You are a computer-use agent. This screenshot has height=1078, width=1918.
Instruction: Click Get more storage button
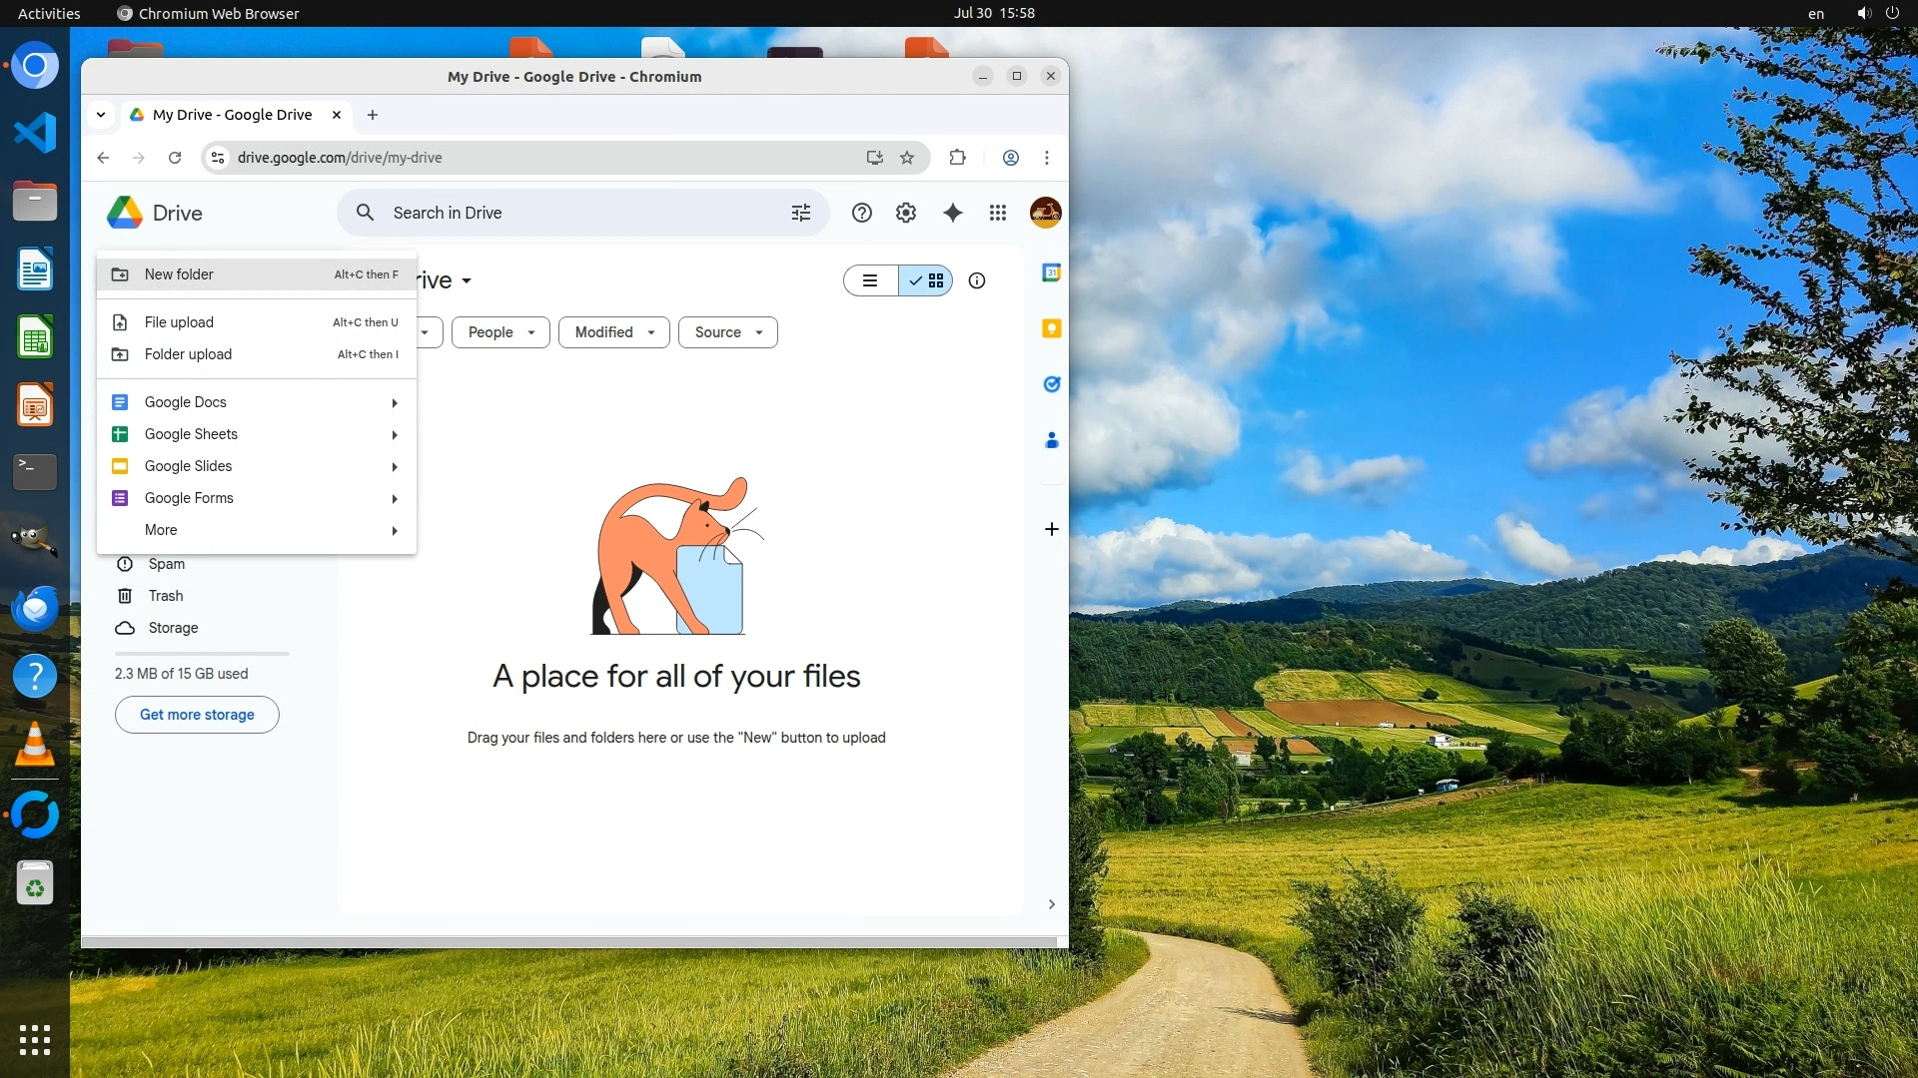point(197,715)
